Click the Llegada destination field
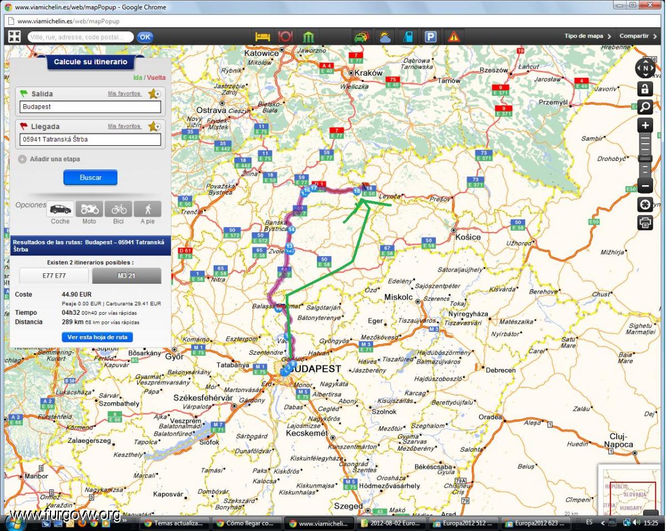666x531 pixels. click(90, 139)
